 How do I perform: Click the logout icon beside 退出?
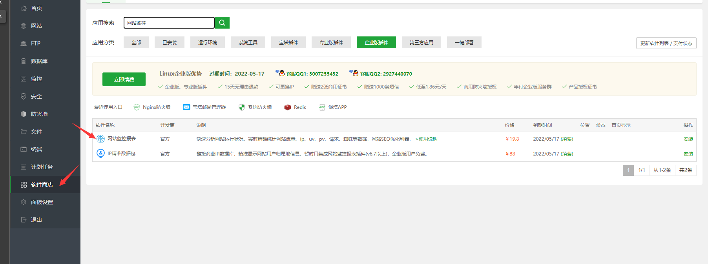24,220
